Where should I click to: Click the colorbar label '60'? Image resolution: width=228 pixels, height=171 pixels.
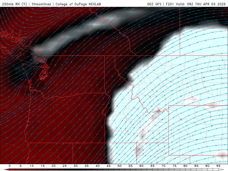pos(141,166)
